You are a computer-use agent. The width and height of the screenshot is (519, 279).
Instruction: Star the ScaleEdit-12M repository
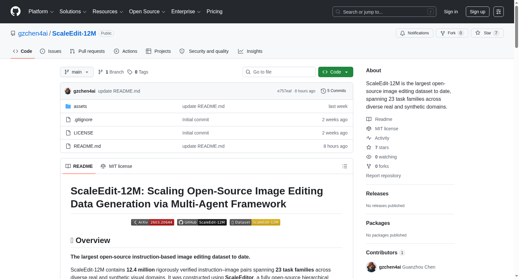(x=487, y=33)
